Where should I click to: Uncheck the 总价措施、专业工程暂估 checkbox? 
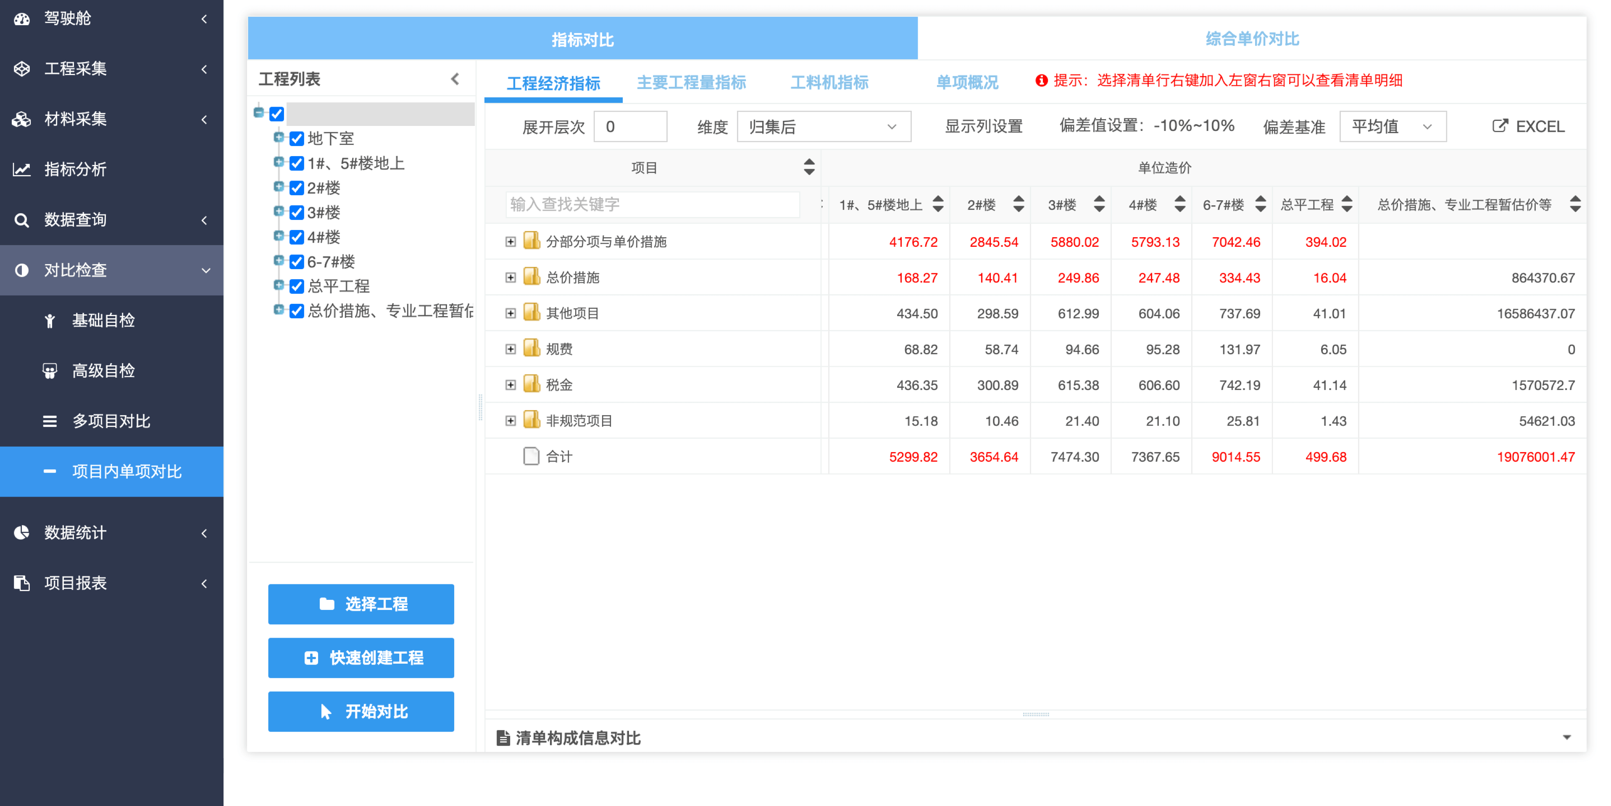click(x=297, y=311)
